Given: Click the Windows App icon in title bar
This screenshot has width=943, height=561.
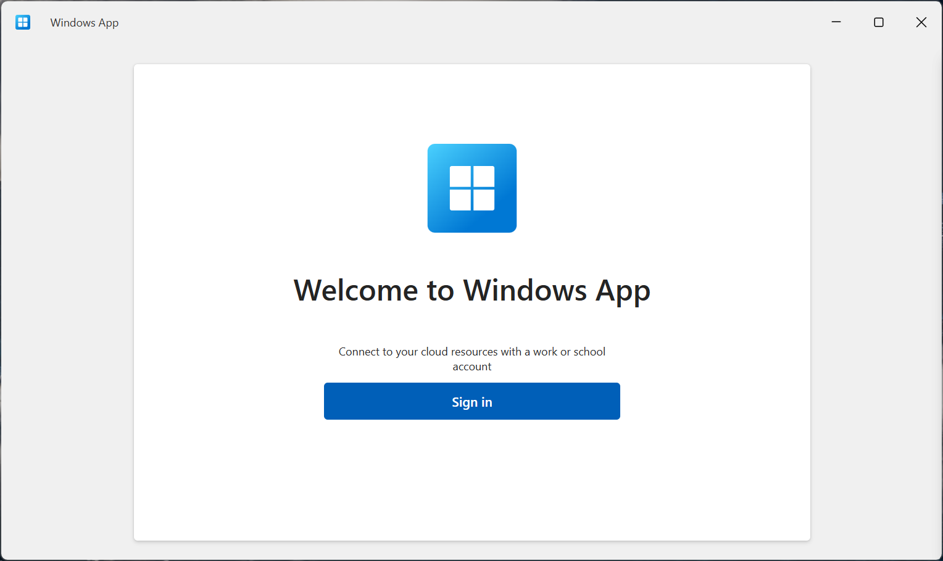Looking at the screenshot, I should click(x=23, y=22).
